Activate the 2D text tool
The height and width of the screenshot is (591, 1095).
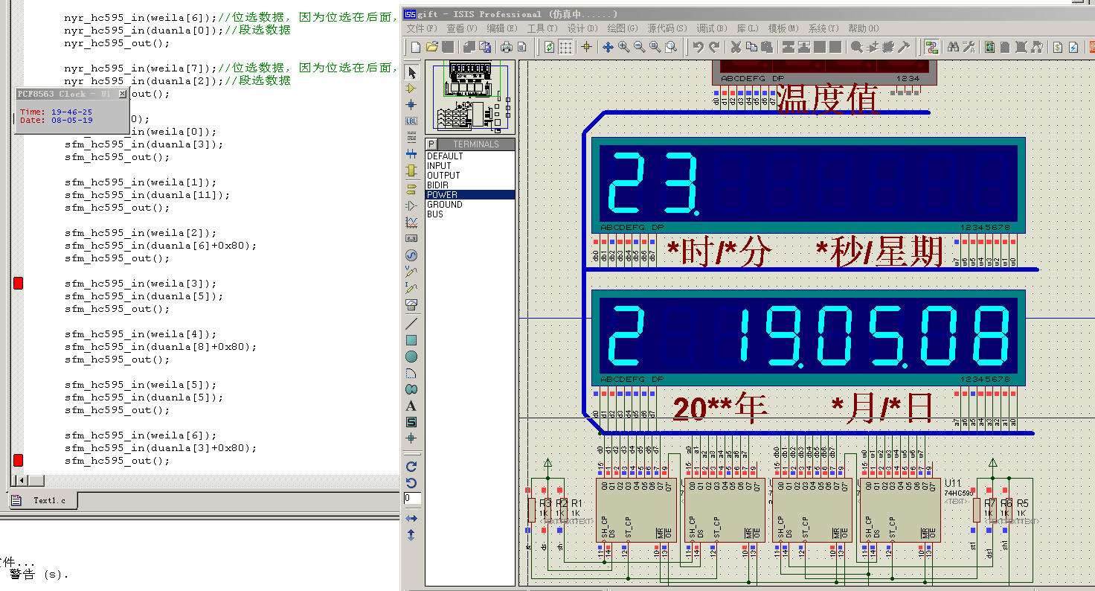(x=411, y=406)
